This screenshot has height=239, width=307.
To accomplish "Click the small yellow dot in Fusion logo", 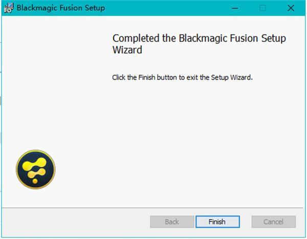I will point(35,181).
